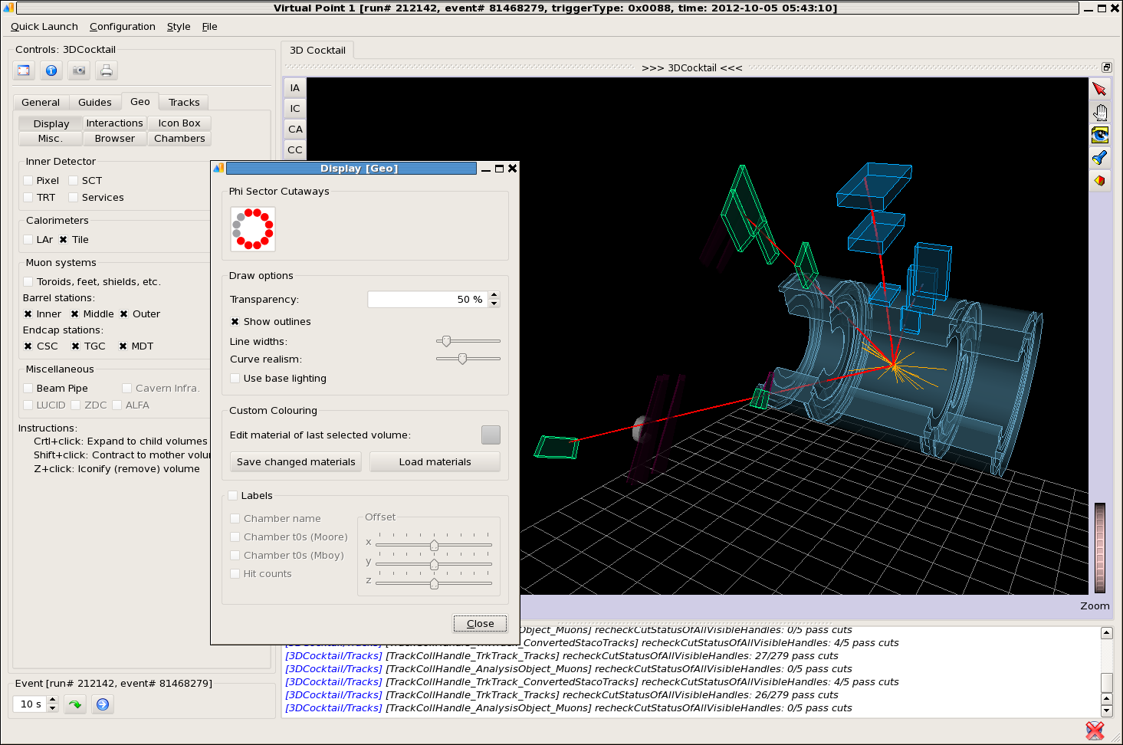Click Load materials button

(435, 462)
